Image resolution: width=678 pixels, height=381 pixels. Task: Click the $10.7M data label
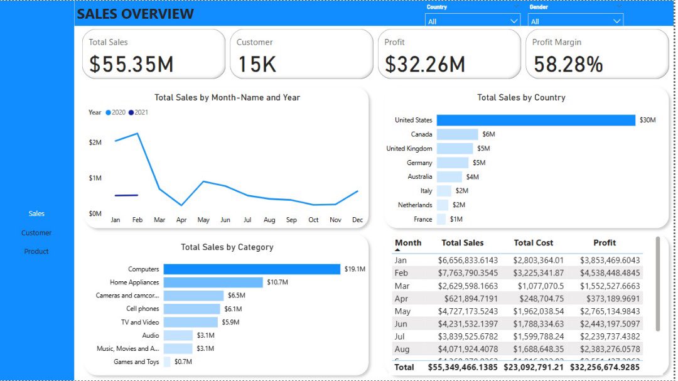[x=277, y=282]
